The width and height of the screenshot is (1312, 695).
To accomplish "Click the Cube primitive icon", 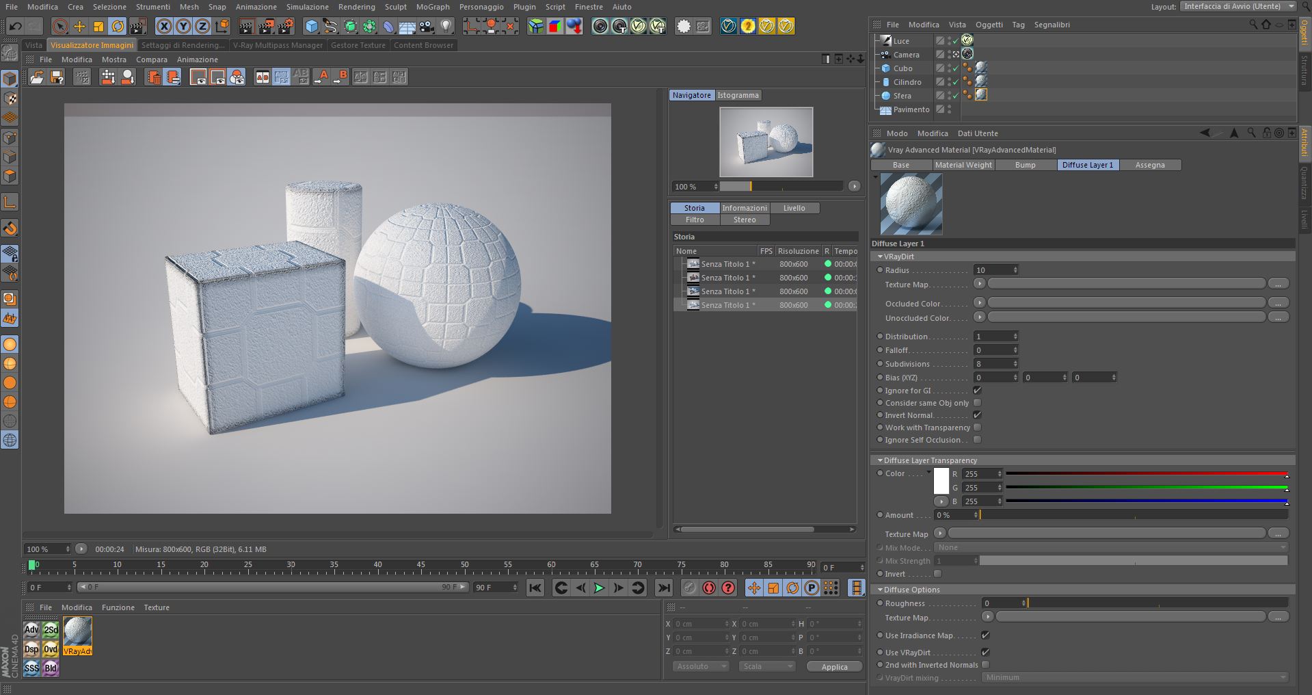I will pyautogui.click(x=312, y=27).
